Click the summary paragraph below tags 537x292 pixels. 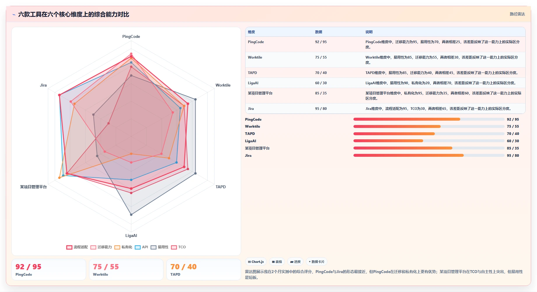(384, 275)
